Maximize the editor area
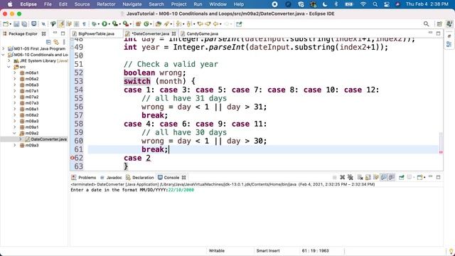Image resolution: width=455 pixels, height=256 pixels. pos(438,33)
